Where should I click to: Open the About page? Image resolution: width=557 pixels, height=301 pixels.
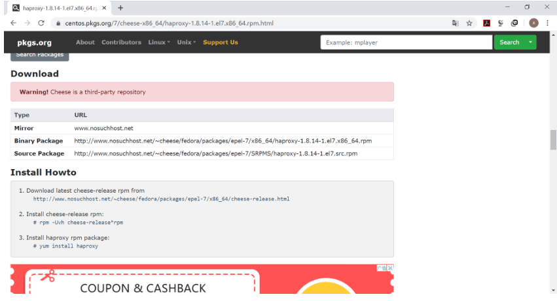(x=85, y=42)
